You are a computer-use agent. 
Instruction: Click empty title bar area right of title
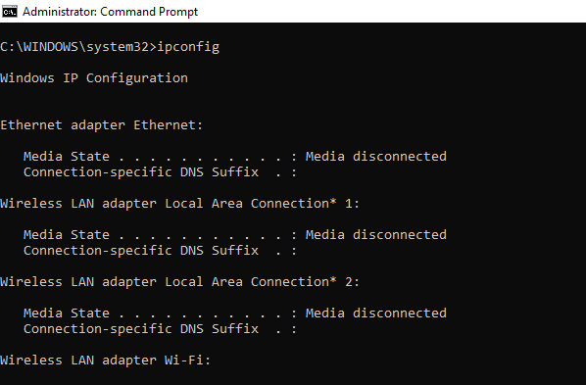click(x=392, y=12)
